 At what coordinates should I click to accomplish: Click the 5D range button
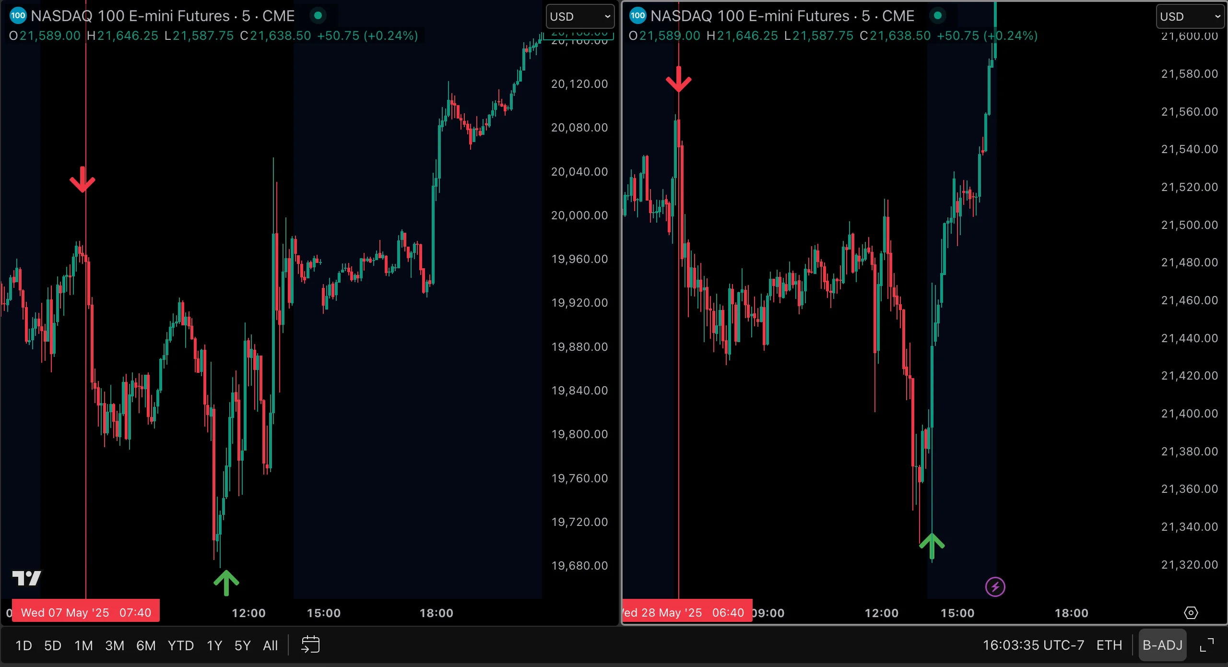[53, 645]
